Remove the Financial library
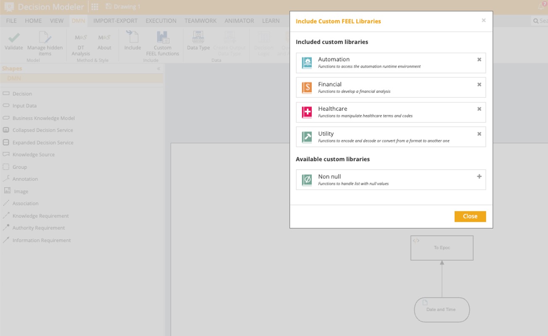 pos(479,84)
